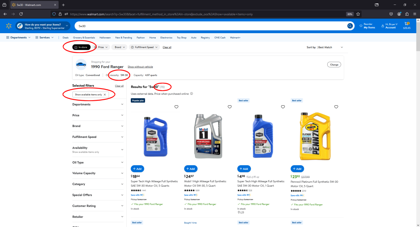This screenshot has height=227, width=420.
Task: Open the Deals section
Action: pos(65,37)
